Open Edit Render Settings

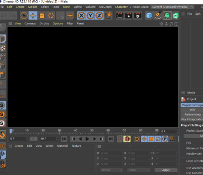pos(137,16)
